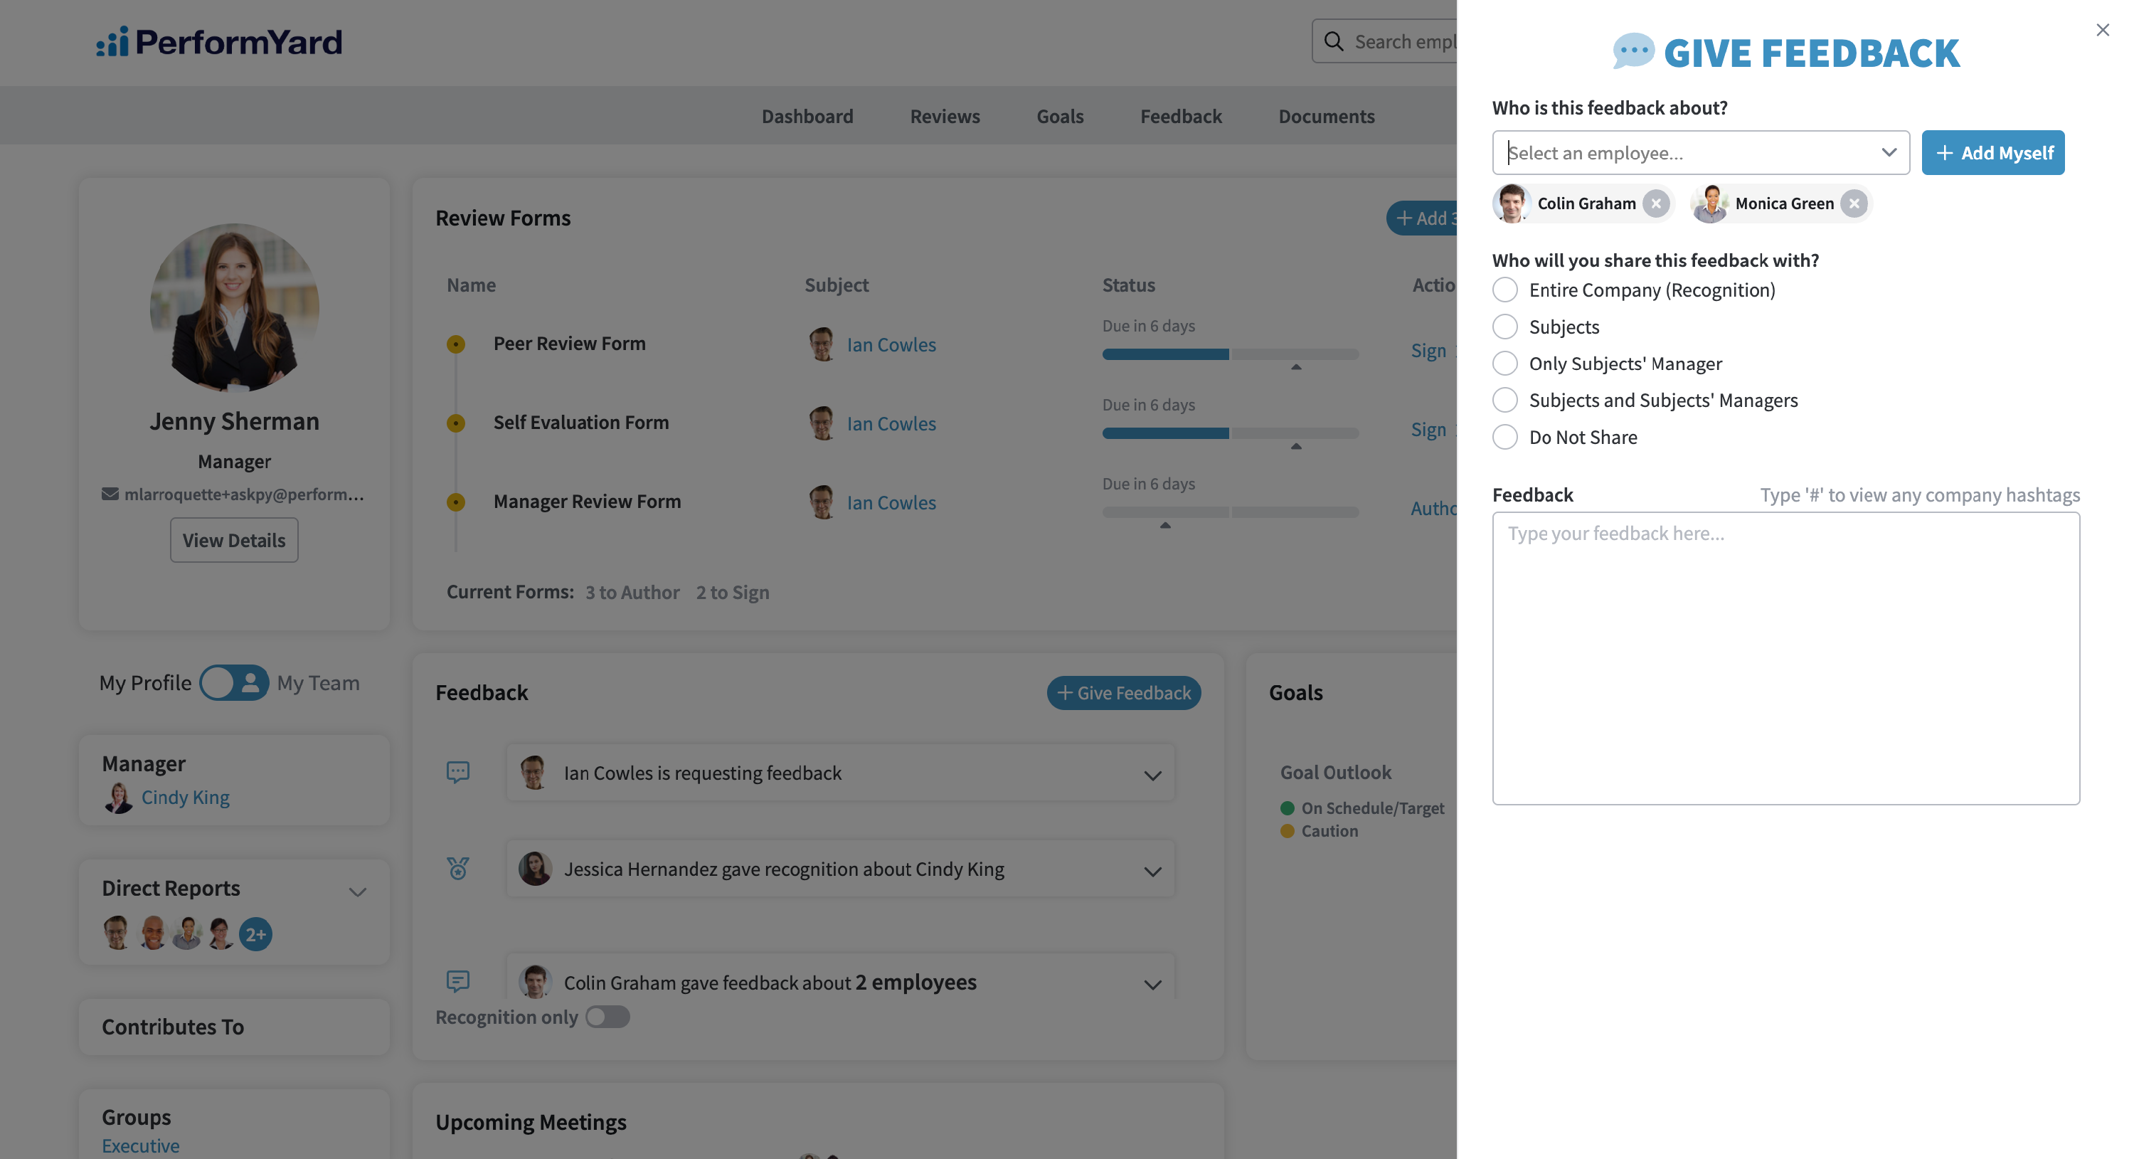Close the Give Feedback panel
This screenshot has width=2134, height=1159.
[2102, 30]
